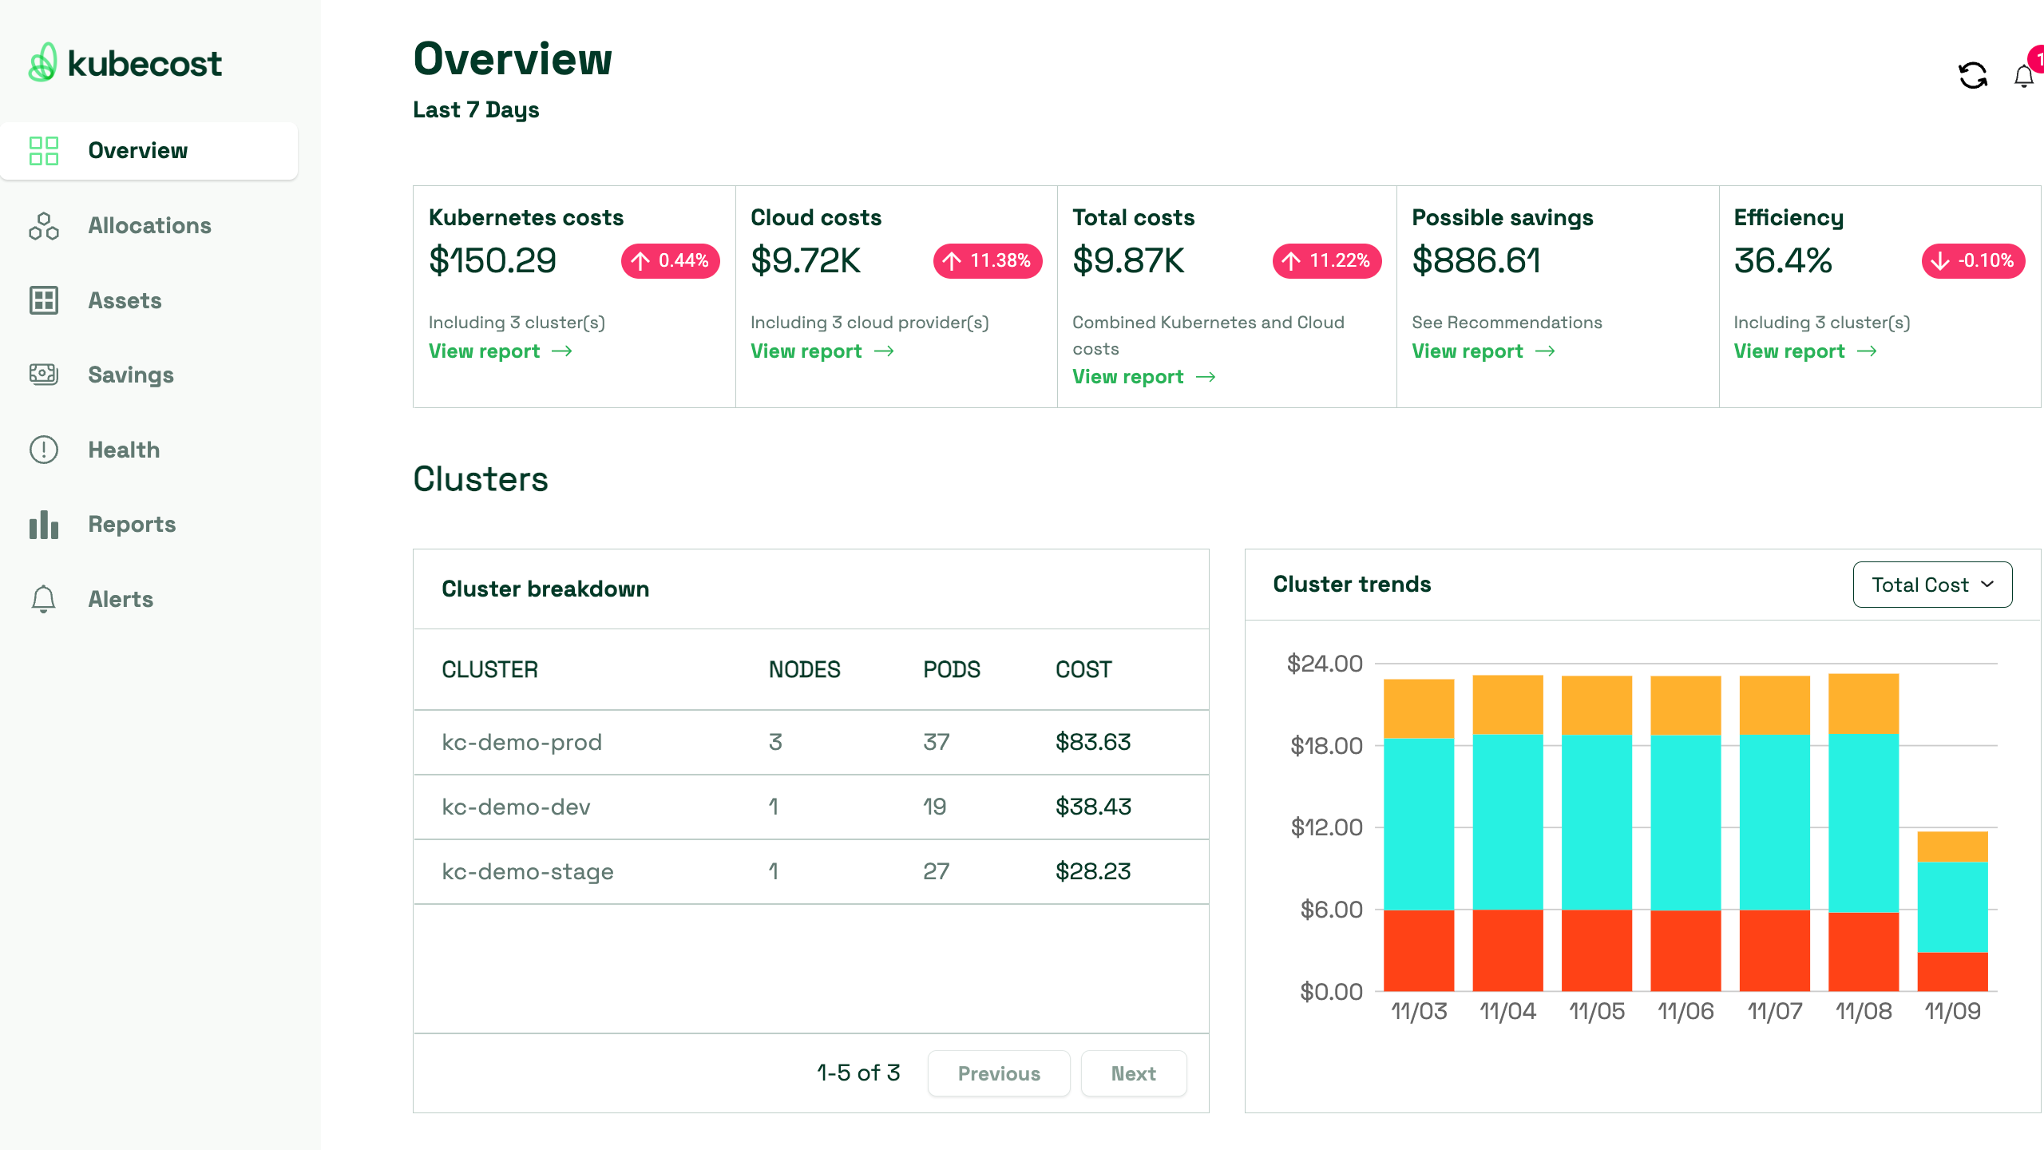
Task: Select the Alerts sidebar icon
Action: pos(42,598)
